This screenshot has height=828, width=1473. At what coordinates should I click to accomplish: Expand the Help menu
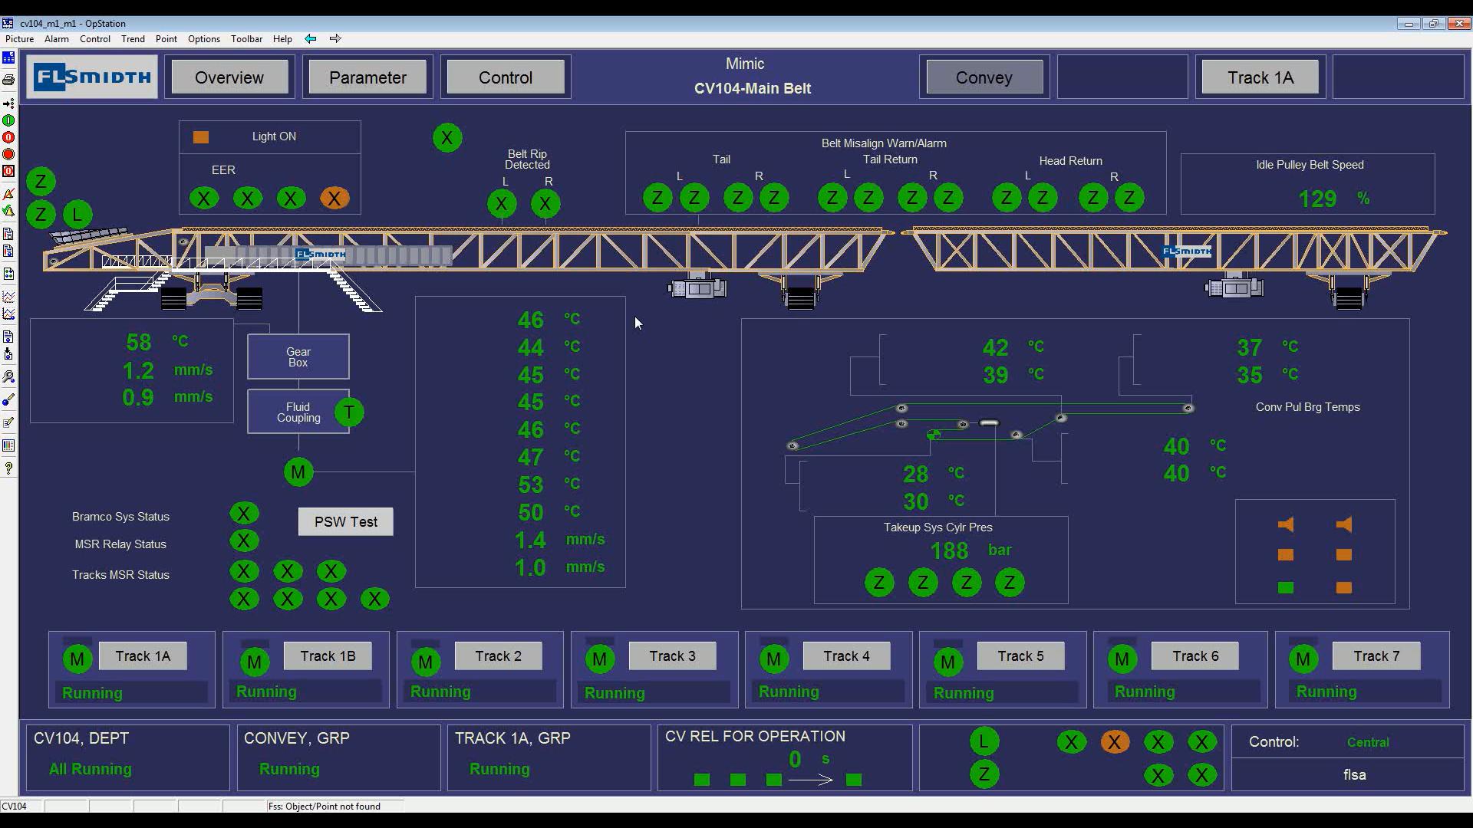tap(282, 38)
